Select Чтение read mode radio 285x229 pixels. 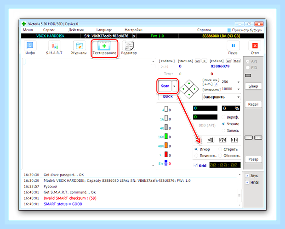coord(223,124)
